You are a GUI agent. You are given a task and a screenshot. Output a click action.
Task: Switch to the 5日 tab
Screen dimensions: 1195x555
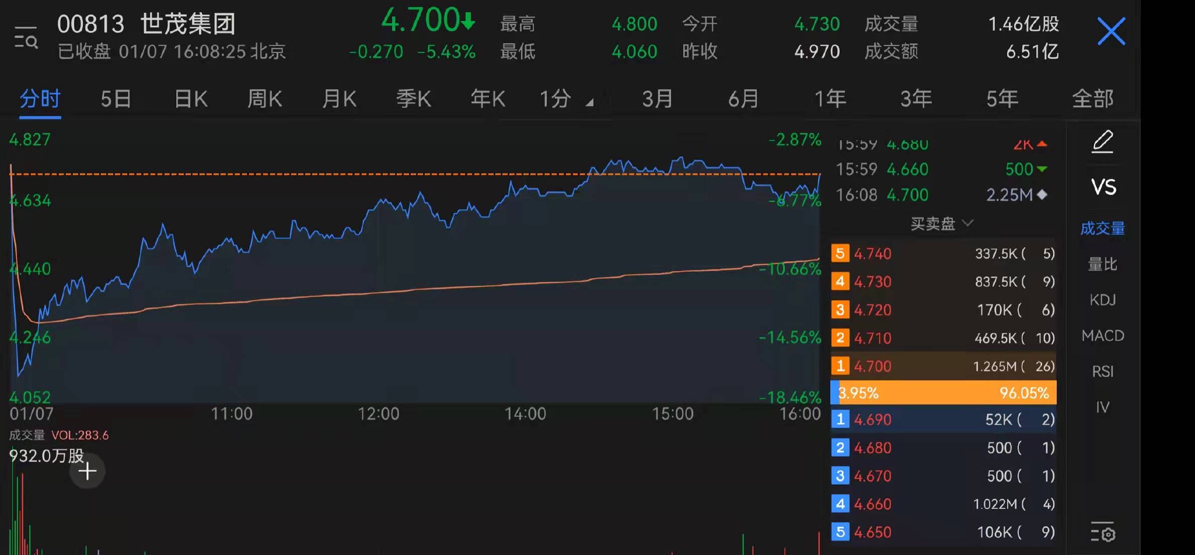click(116, 99)
